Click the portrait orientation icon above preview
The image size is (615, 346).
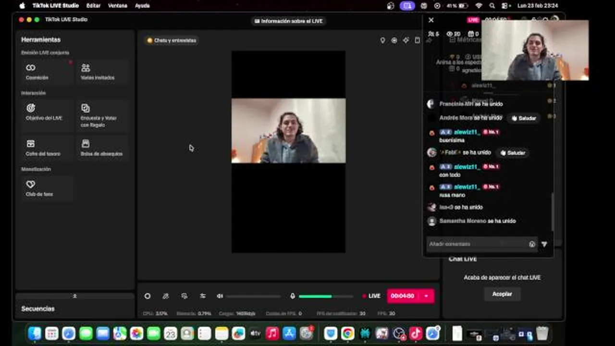(x=417, y=40)
